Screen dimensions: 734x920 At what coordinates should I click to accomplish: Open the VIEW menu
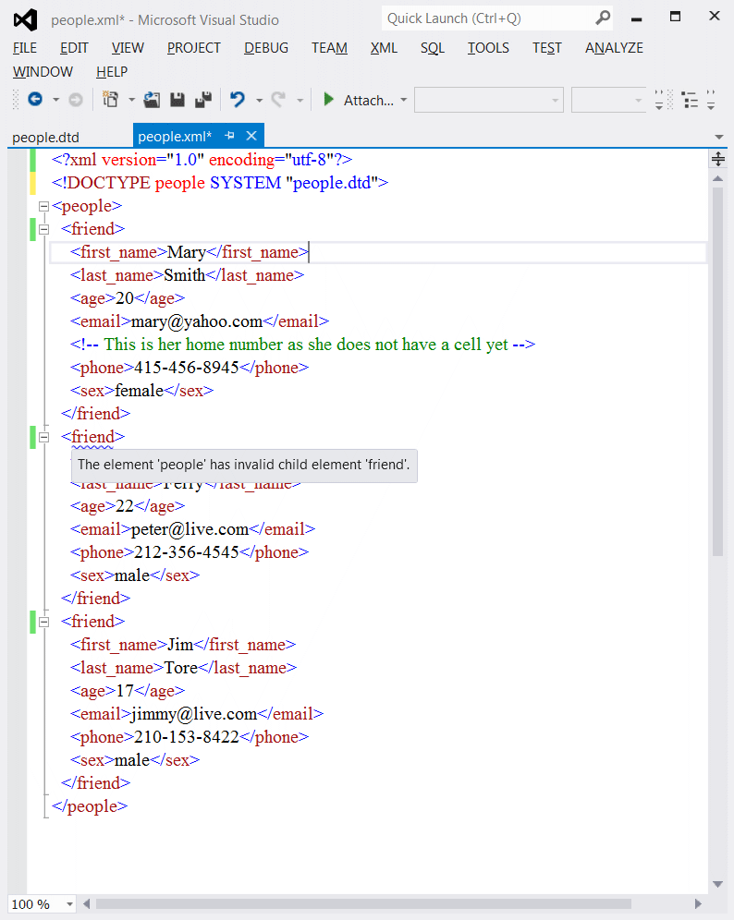(128, 48)
